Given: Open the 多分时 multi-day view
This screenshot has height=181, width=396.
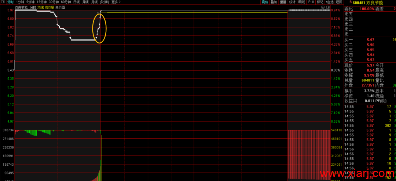Looking at the screenshot, I should 104,2.
